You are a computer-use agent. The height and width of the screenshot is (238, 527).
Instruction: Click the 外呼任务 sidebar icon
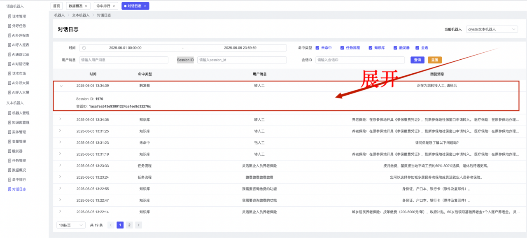(x=9, y=26)
